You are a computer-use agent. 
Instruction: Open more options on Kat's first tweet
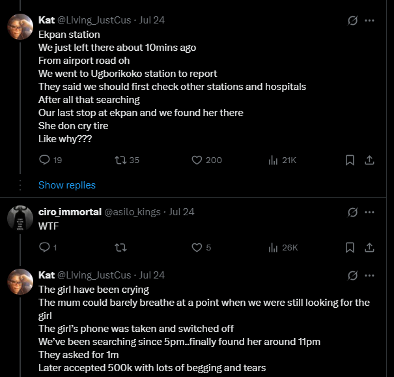[x=369, y=20]
